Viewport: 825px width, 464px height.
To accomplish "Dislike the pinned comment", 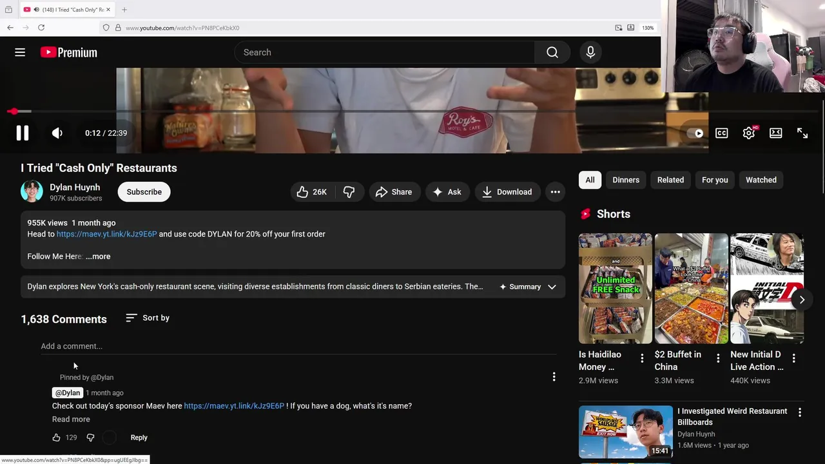I will [90, 438].
